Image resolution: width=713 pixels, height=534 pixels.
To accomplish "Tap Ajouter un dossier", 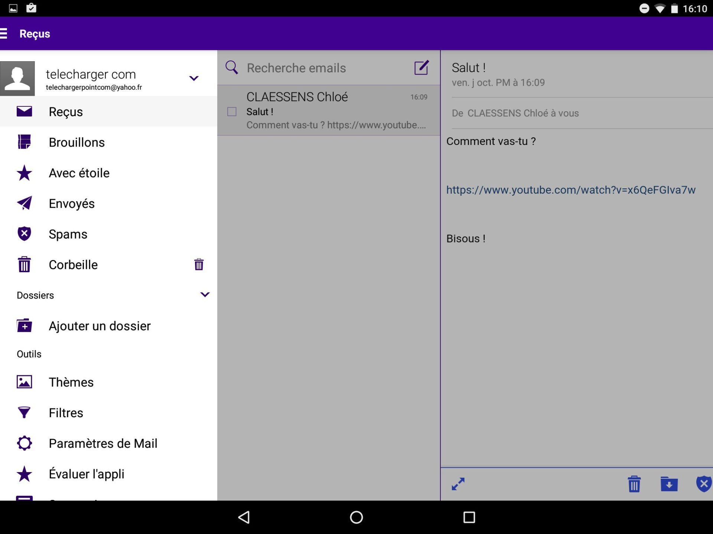I will click(x=100, y=326).
